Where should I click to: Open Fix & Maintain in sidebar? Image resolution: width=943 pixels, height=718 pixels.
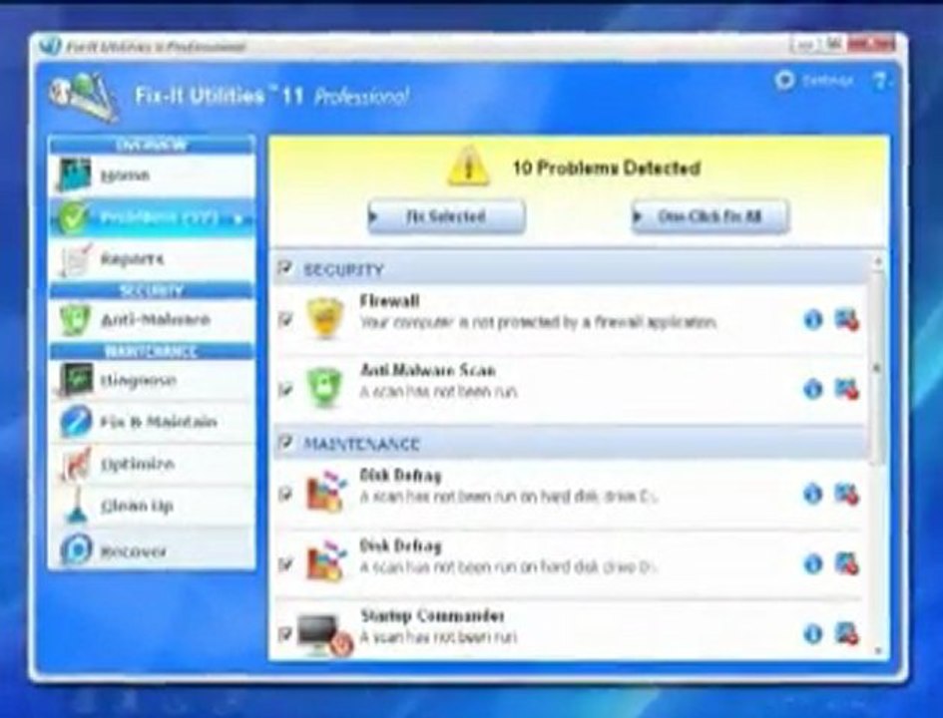pos(152,422)
